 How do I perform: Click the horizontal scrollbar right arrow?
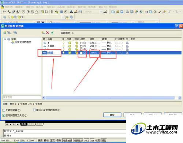pos(180,98)
